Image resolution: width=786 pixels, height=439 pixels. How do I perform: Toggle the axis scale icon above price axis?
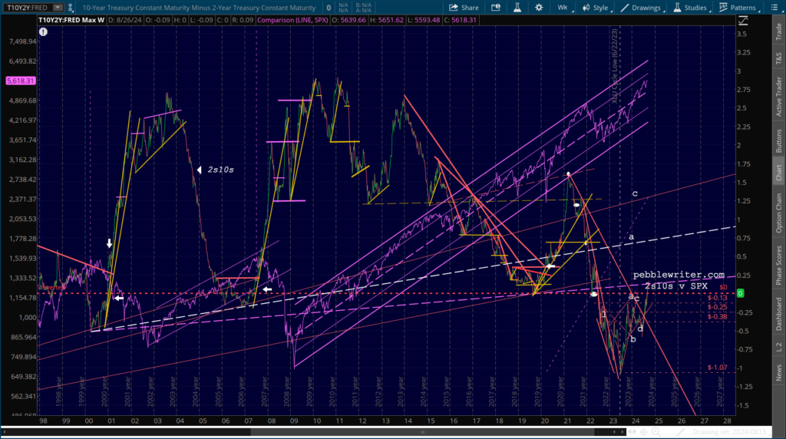tap(743, 21)
